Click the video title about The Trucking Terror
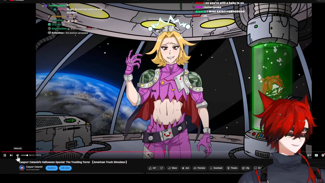Viewport: 325px width, 183px height. (x=73, y=162)
